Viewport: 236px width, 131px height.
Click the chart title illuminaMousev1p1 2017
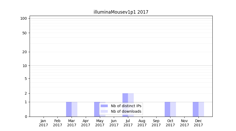pos(121,12)
